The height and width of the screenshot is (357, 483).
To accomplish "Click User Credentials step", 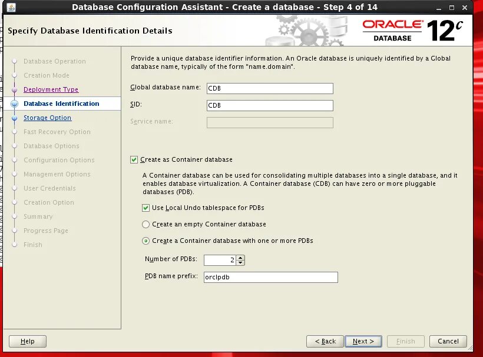I will click(49, 188).
